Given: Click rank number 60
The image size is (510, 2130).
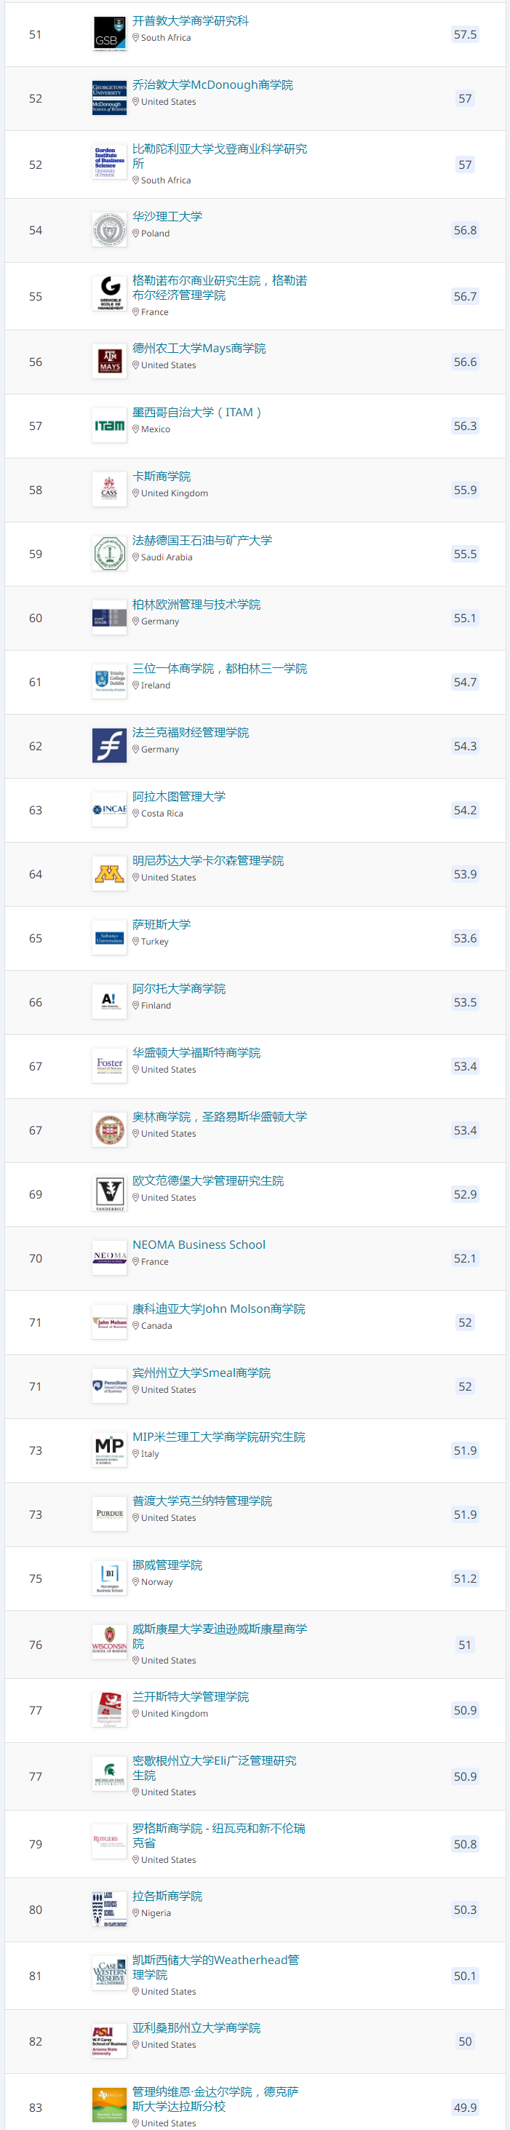Looking at the screenshot, I should 36,619.
